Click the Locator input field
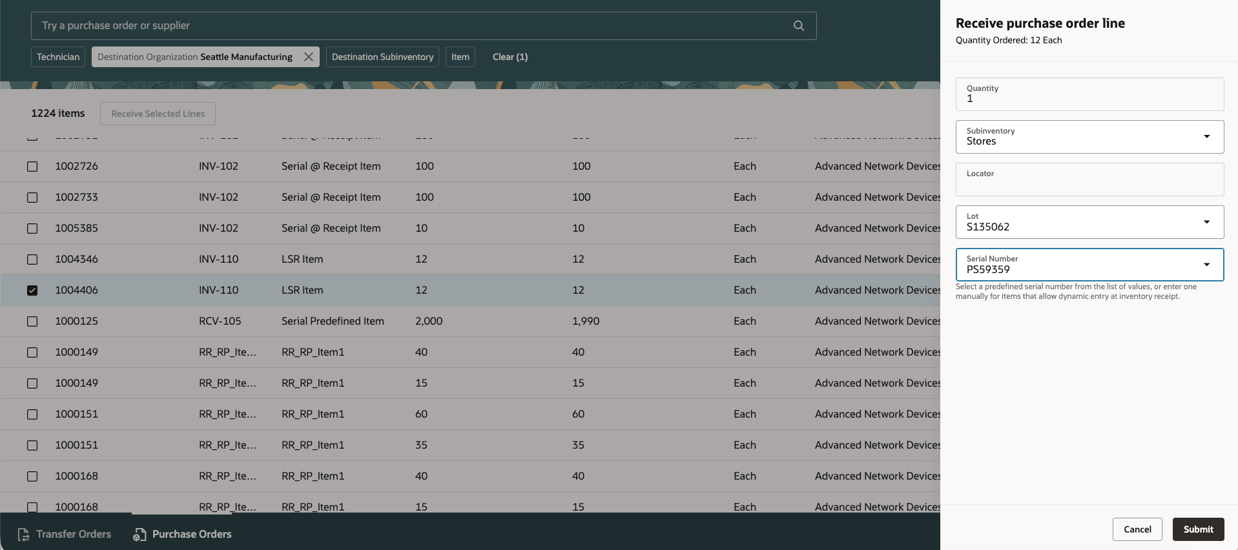 pos(1089,179)
